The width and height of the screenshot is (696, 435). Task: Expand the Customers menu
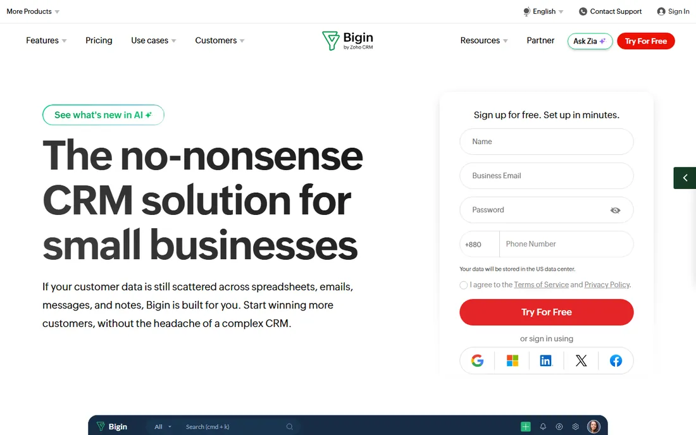click(x=220, y=40)
